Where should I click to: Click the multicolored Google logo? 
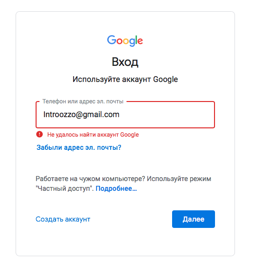125,41
